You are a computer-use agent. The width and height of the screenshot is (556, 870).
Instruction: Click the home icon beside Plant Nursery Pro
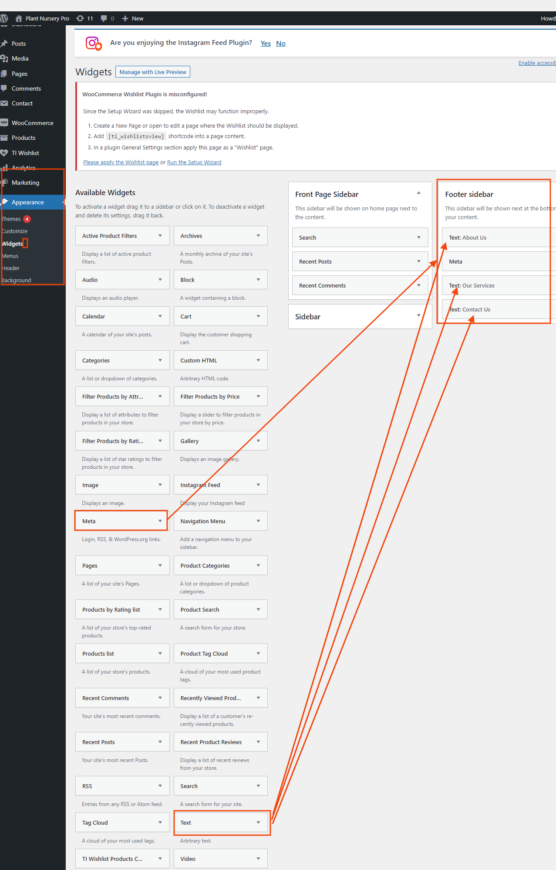pos(18,18)
